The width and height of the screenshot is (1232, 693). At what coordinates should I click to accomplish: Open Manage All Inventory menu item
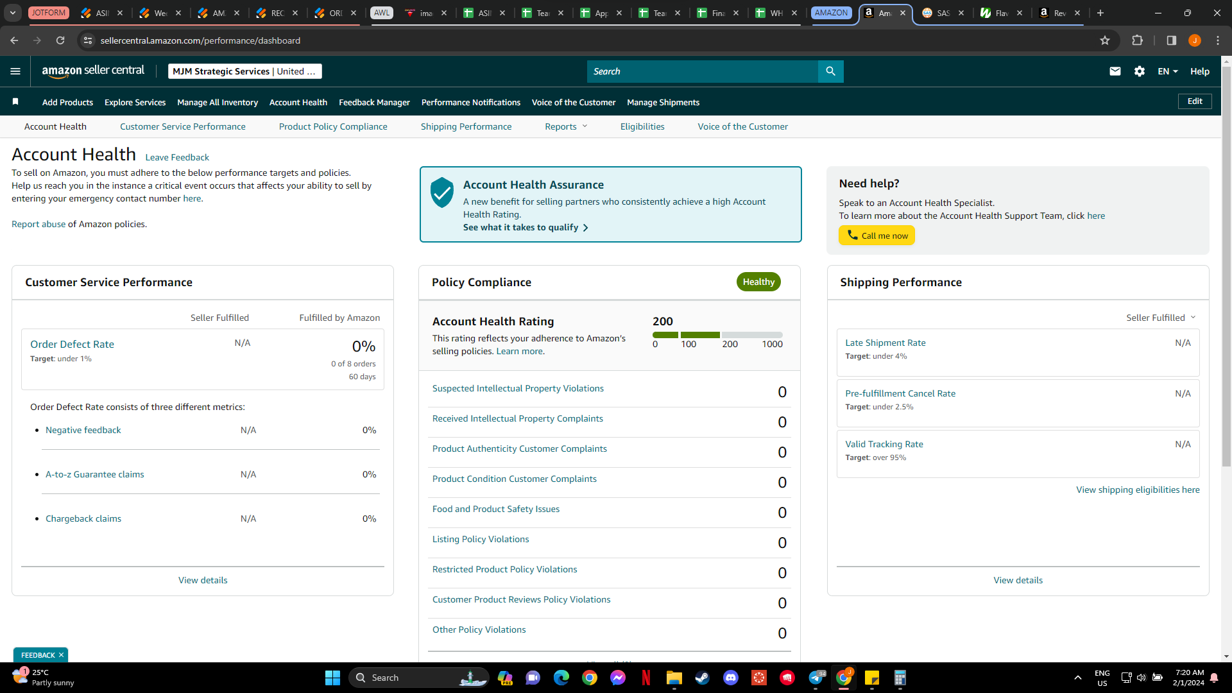218,102
